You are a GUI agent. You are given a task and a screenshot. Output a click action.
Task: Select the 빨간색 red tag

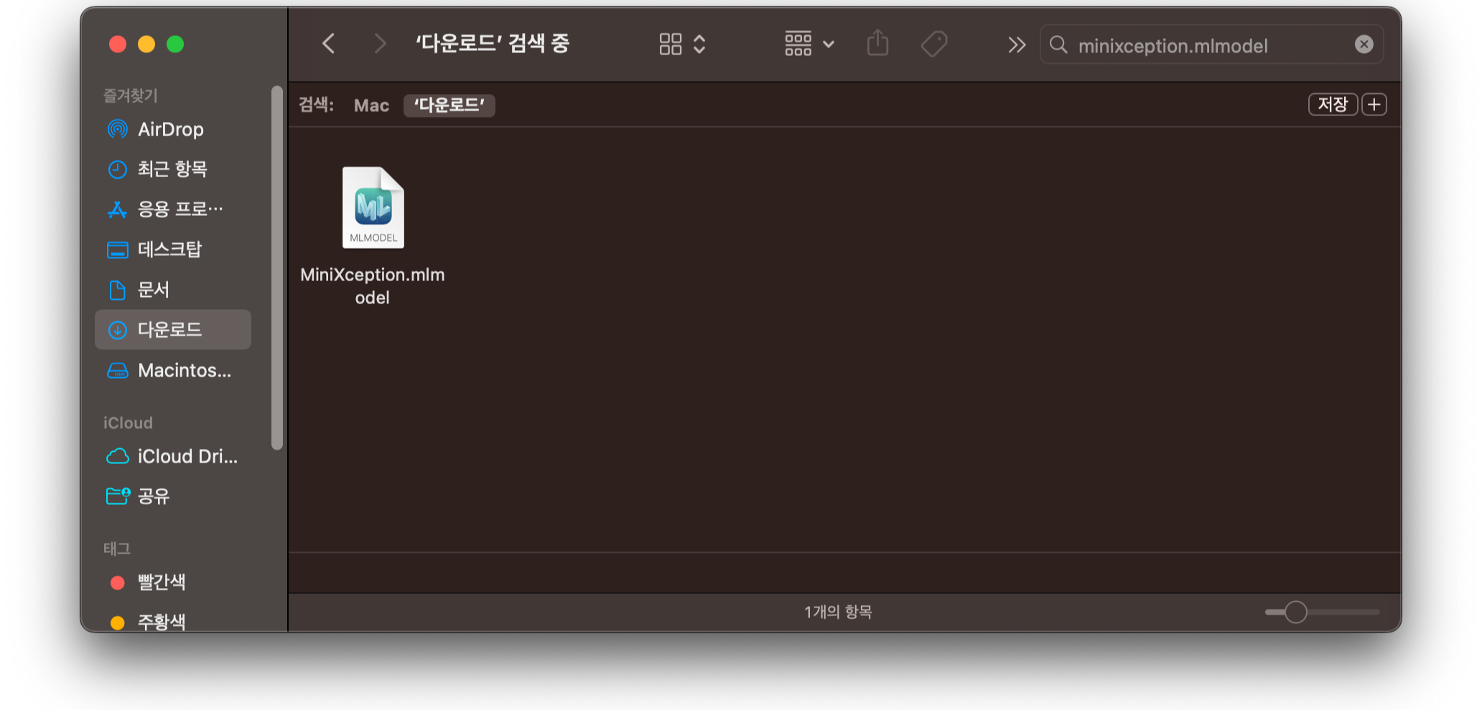click(172, 582)
